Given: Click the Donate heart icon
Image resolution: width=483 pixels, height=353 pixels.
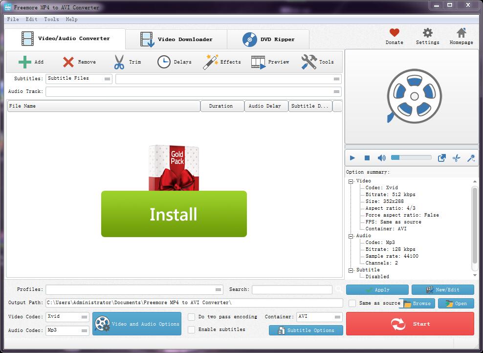Looking at the screenshot, I should point(394,33).
